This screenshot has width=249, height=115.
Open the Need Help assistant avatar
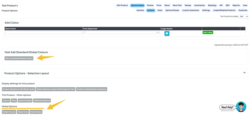click(x=241, y=106)
